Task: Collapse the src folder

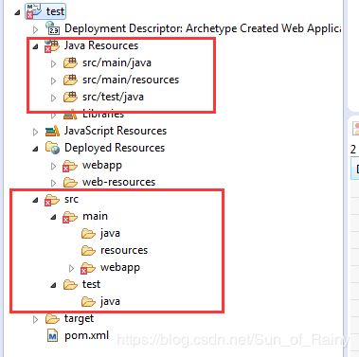Action: pos(35,200)
